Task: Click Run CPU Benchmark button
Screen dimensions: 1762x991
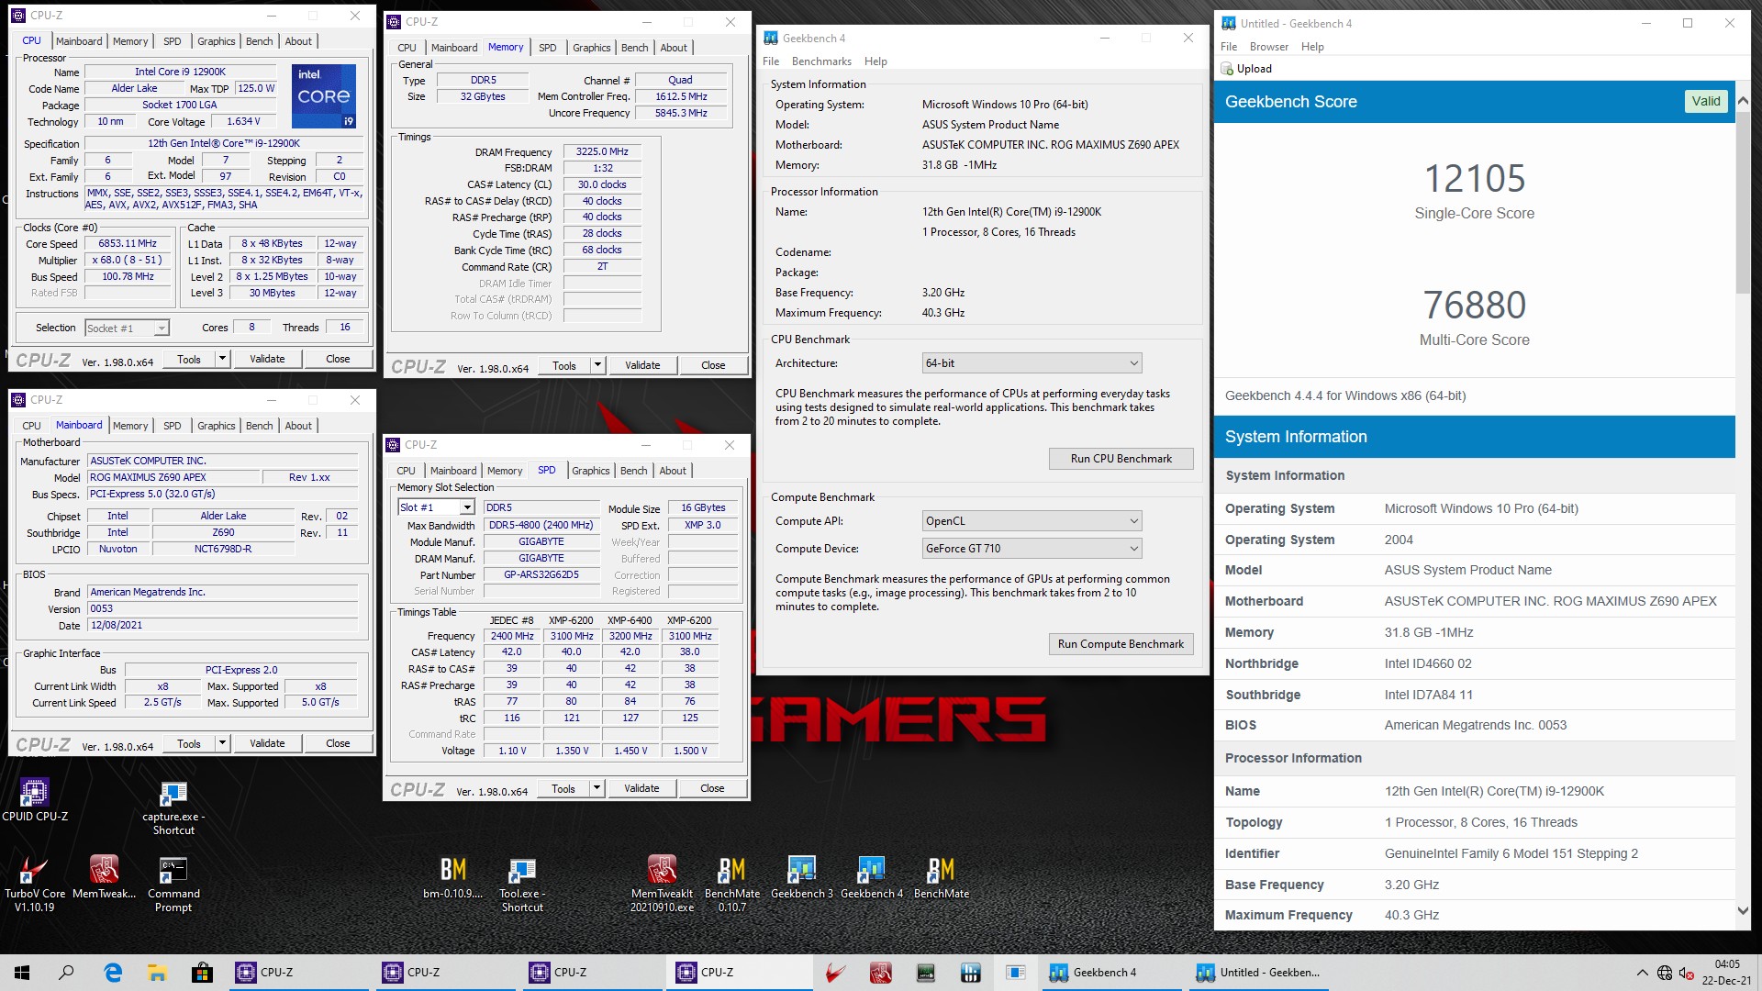Action: click(x=1121, y=459)
